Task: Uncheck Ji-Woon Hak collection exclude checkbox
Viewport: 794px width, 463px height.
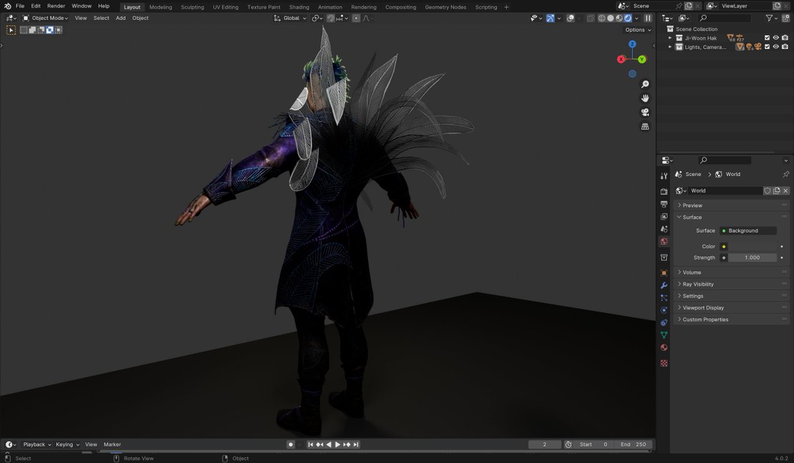Action: tap(767, 38)
